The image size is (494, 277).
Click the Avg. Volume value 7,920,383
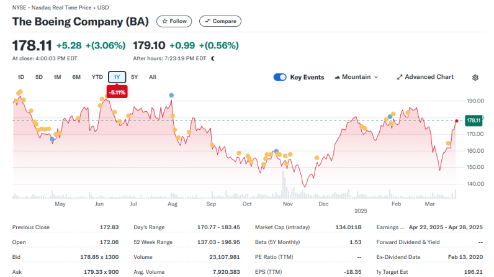(226, 272)
